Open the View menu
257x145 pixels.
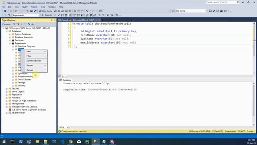point(17,7)
